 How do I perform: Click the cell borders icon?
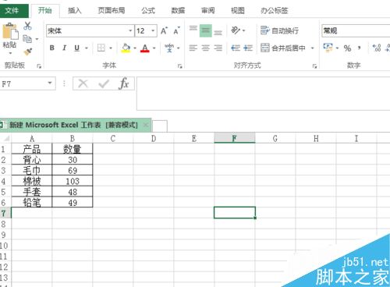click(x=101, y=48)
